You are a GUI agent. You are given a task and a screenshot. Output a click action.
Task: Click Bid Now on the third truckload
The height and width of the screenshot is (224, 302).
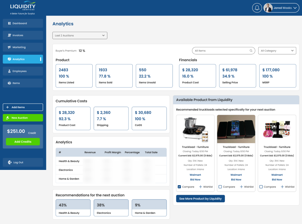pyautogui.click(x=277, y=180)
